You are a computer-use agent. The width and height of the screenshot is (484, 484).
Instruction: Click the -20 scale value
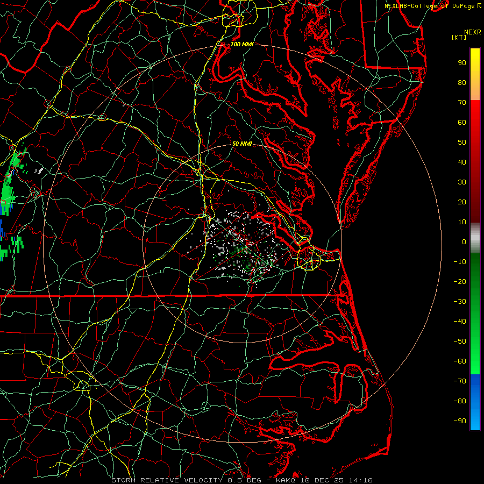(460, 281)
